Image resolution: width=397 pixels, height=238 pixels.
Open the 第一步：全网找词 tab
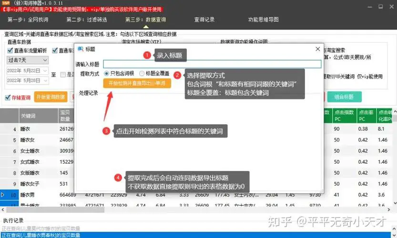28,20
